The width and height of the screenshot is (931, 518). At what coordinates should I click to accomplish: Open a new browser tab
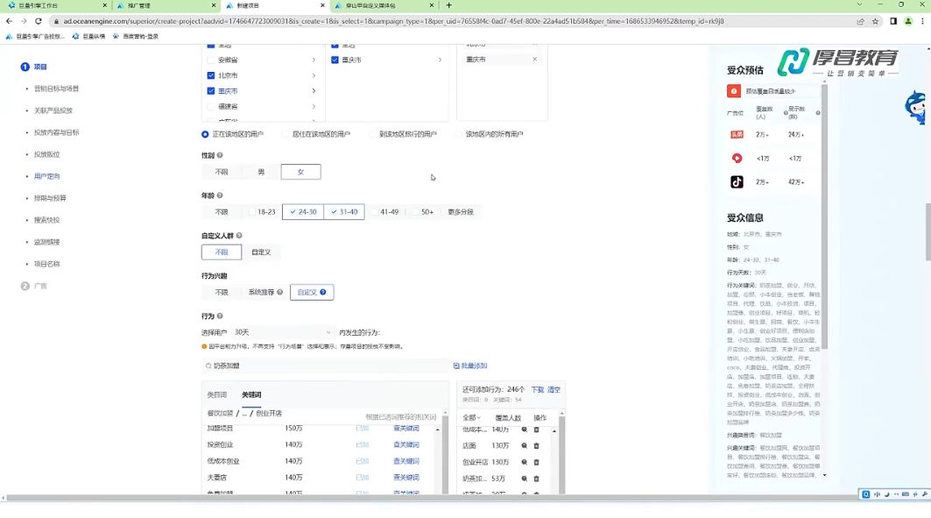point(449,5)
